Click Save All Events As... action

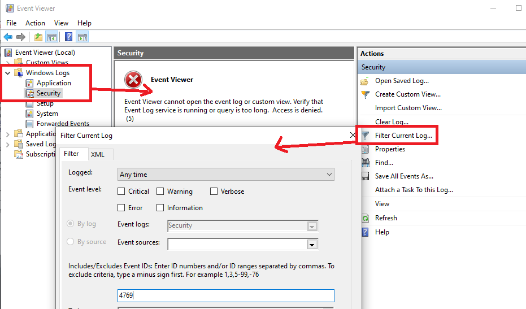(x=404, y=176)
